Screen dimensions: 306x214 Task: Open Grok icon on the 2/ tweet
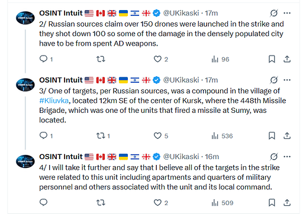click(x=274, y=13)
